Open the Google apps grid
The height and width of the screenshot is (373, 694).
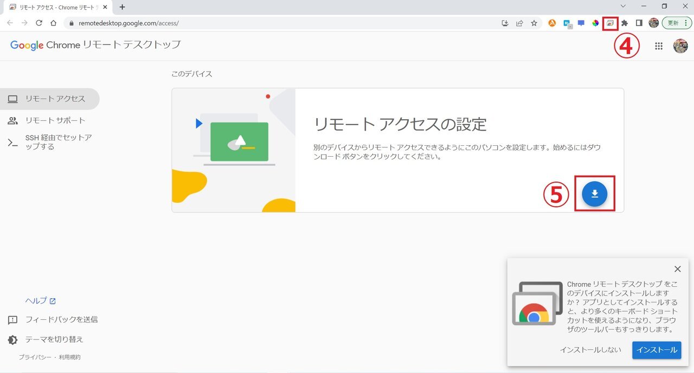point(659,46)
